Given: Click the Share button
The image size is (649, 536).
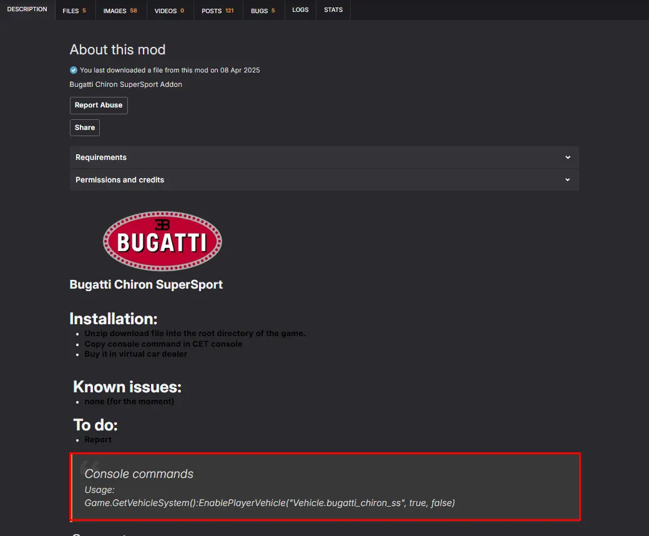Looking at the screenshot, I should (85, 127).
